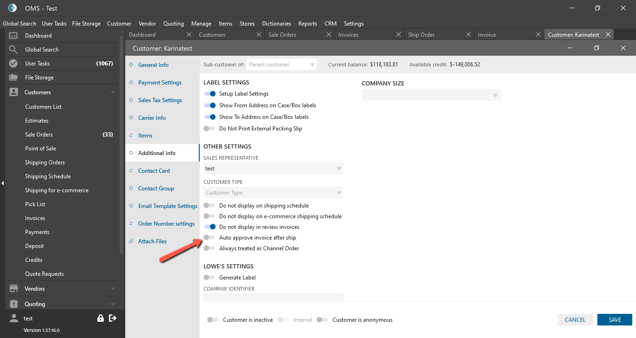Open the Company Size dropdown
This screenshot has width=636, height=338.
(x=431, y=95)
